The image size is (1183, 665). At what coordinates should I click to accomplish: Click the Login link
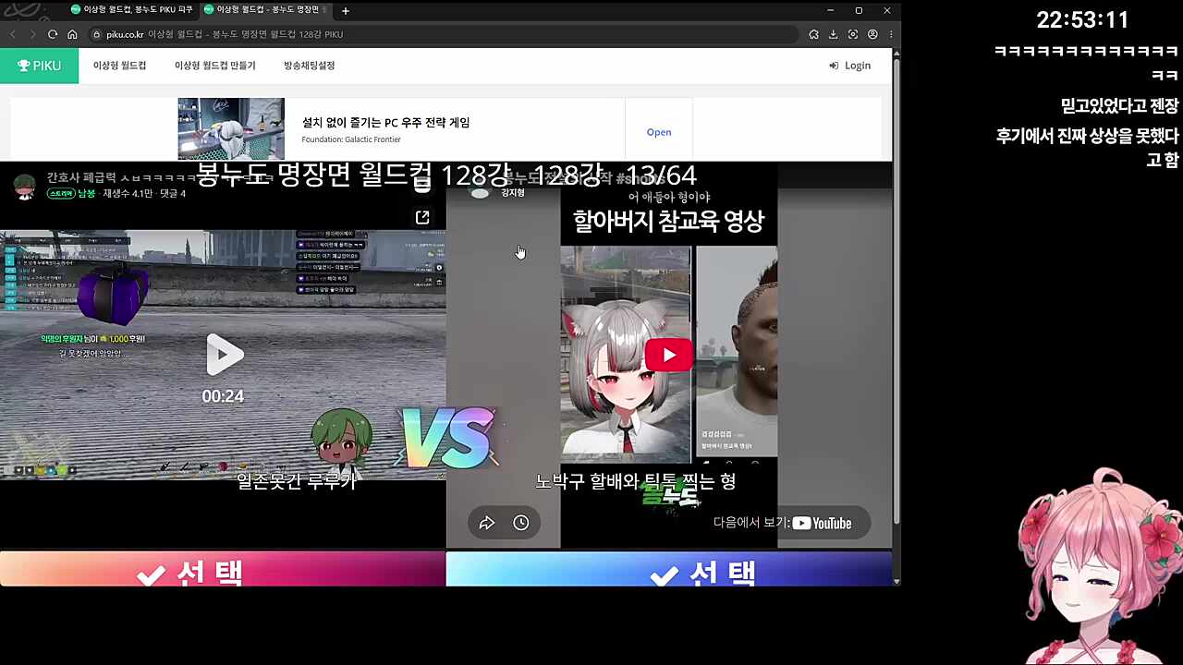click(850, 66)
